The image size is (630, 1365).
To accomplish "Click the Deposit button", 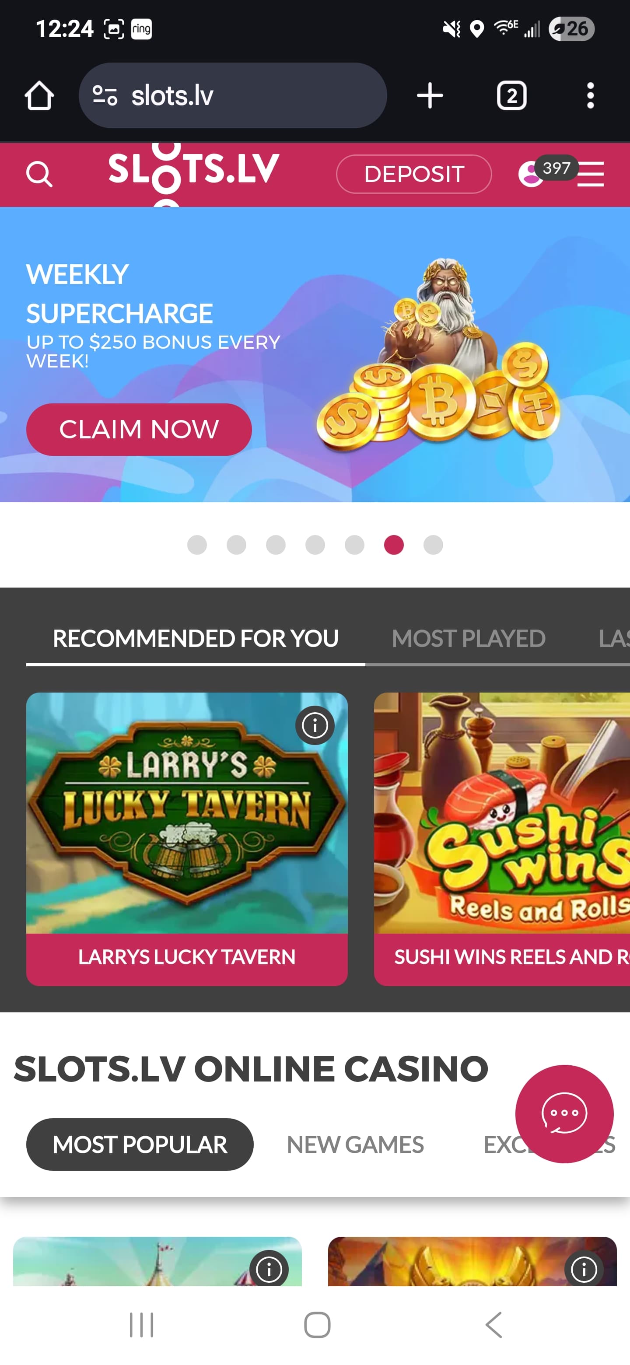I will click(414, 174).
